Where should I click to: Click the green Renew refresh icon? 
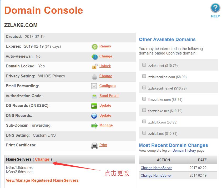tap(94, 47)
